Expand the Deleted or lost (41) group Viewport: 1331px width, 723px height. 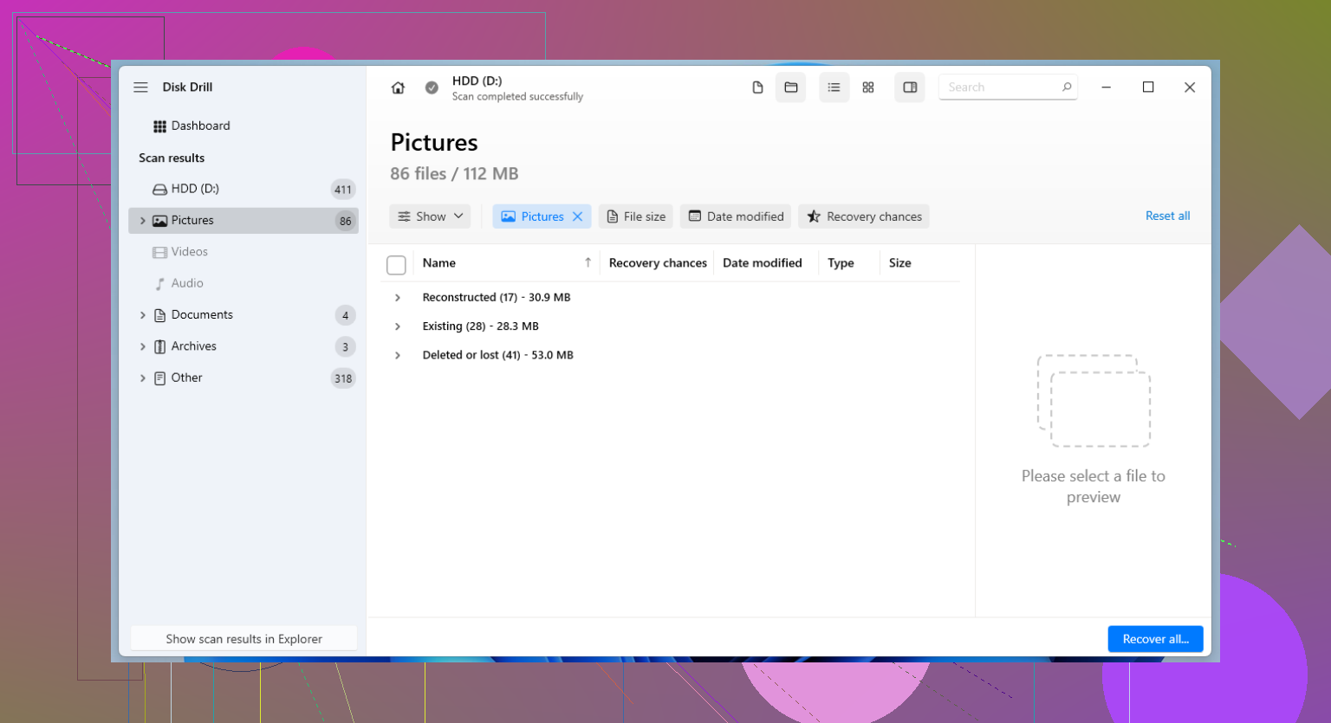[x=398, y=355]
